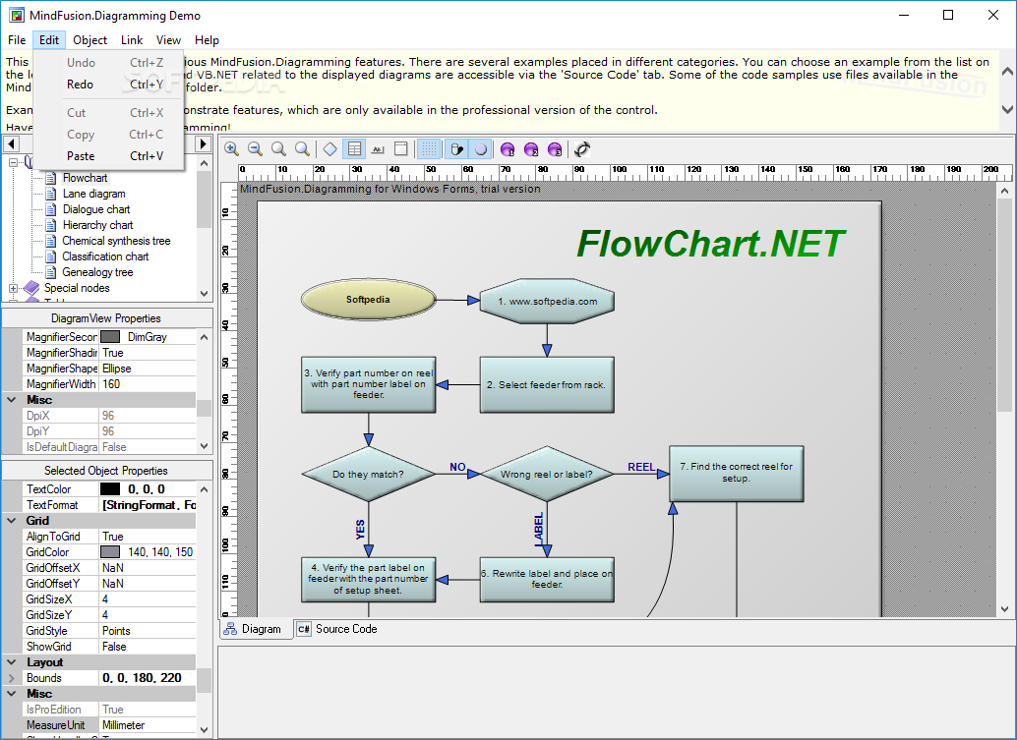Screen dimensions: 1017x740
Task: Click the ShowGrid value False
Action: point(148,647)
